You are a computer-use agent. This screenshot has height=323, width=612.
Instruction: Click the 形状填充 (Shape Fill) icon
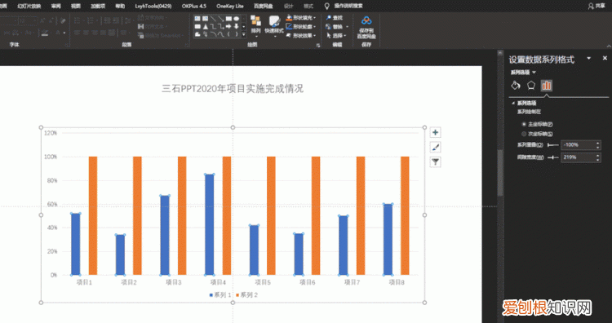pyautogui.click(x=289, y=18)
